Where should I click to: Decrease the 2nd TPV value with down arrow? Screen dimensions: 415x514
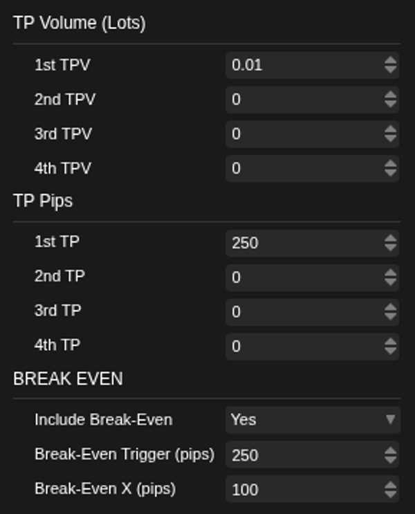click(391, 104)
